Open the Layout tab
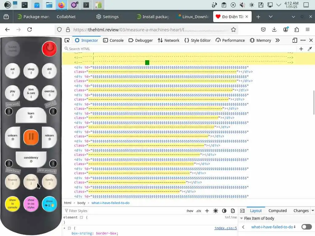 click(x=256, y=211)
